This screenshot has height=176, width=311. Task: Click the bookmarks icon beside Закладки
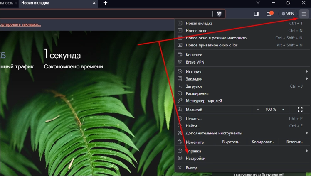[180, 79]
